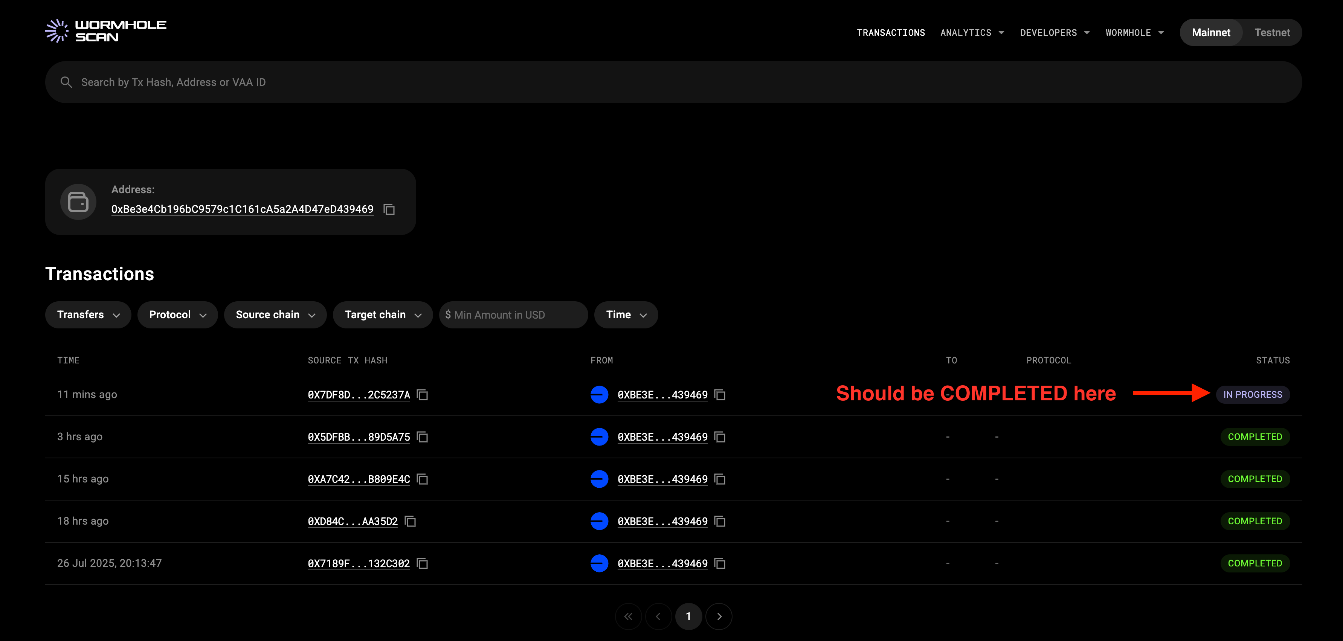Image resolution: width=1343 pixels, height=641 pixels.
Task: Copy tx hash 0XD84C...AA35D2
Action: point(410,522)
